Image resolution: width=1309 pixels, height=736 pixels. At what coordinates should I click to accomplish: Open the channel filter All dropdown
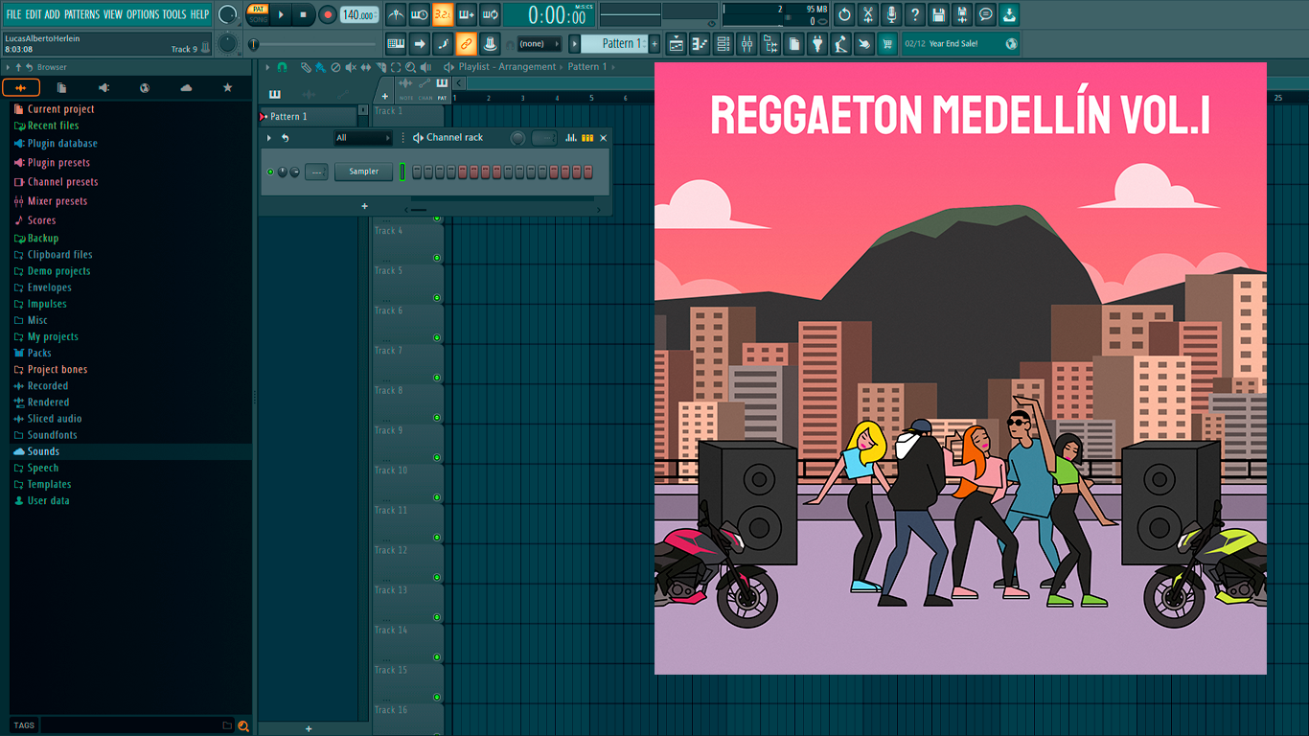pos(362,138)
